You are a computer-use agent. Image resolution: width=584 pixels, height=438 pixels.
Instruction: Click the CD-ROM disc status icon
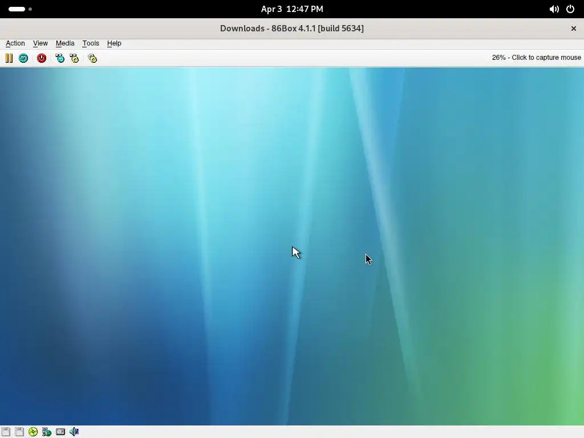[33, 432]
